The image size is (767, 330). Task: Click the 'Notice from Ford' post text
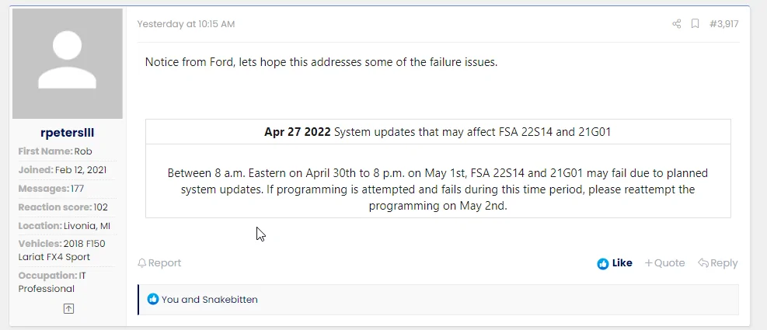(x=321, y=62)
